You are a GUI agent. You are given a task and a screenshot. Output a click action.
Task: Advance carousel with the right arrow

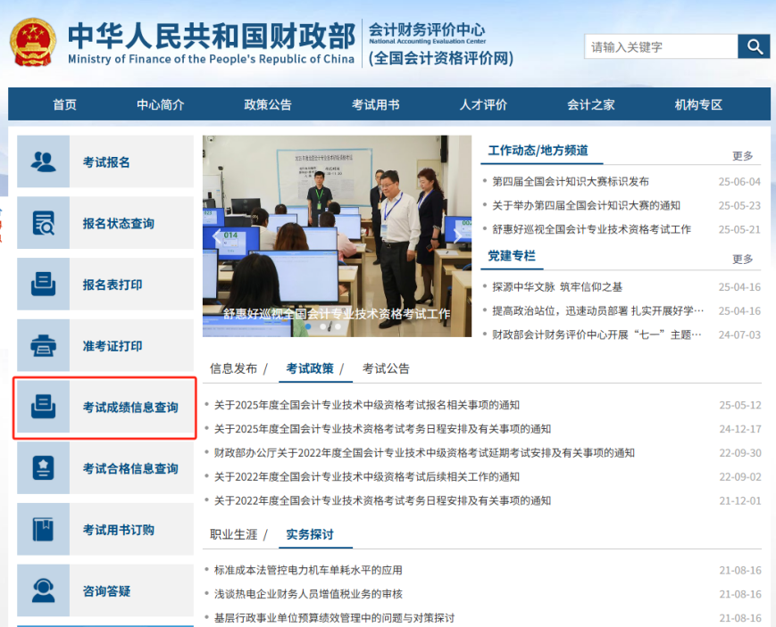[x=458, y=235]
